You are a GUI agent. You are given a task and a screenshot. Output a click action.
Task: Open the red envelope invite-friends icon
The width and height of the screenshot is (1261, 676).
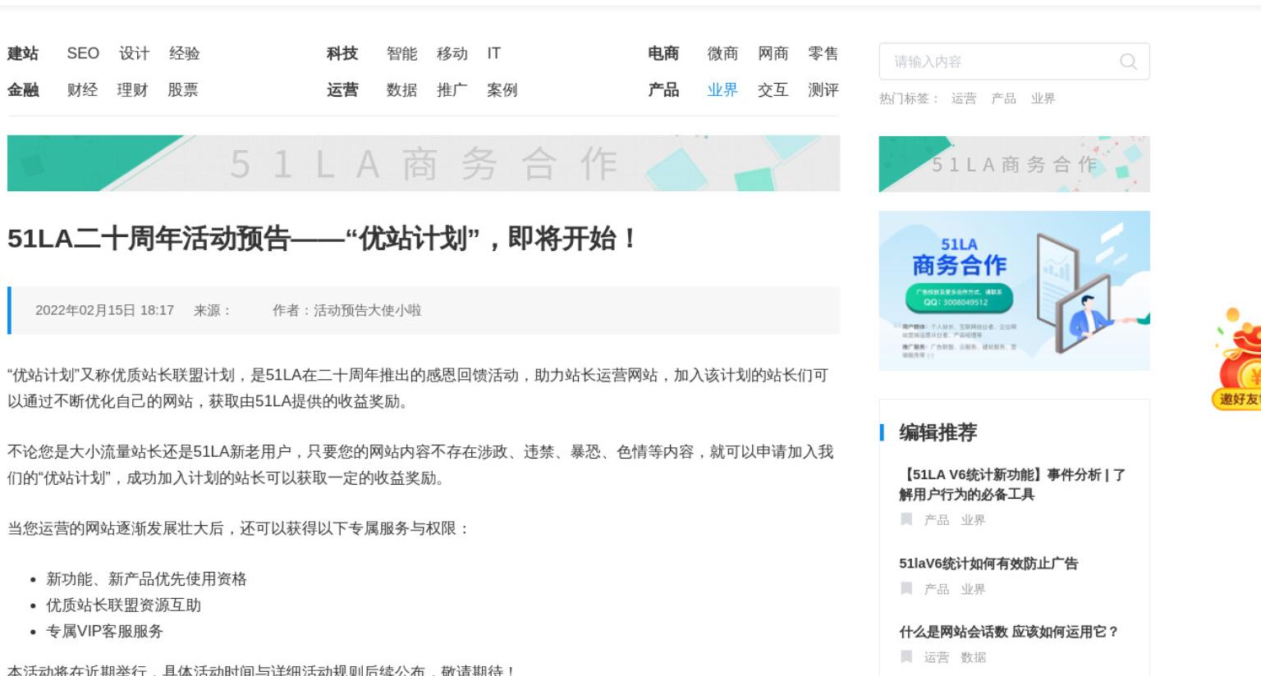(x=1238, y=359)
